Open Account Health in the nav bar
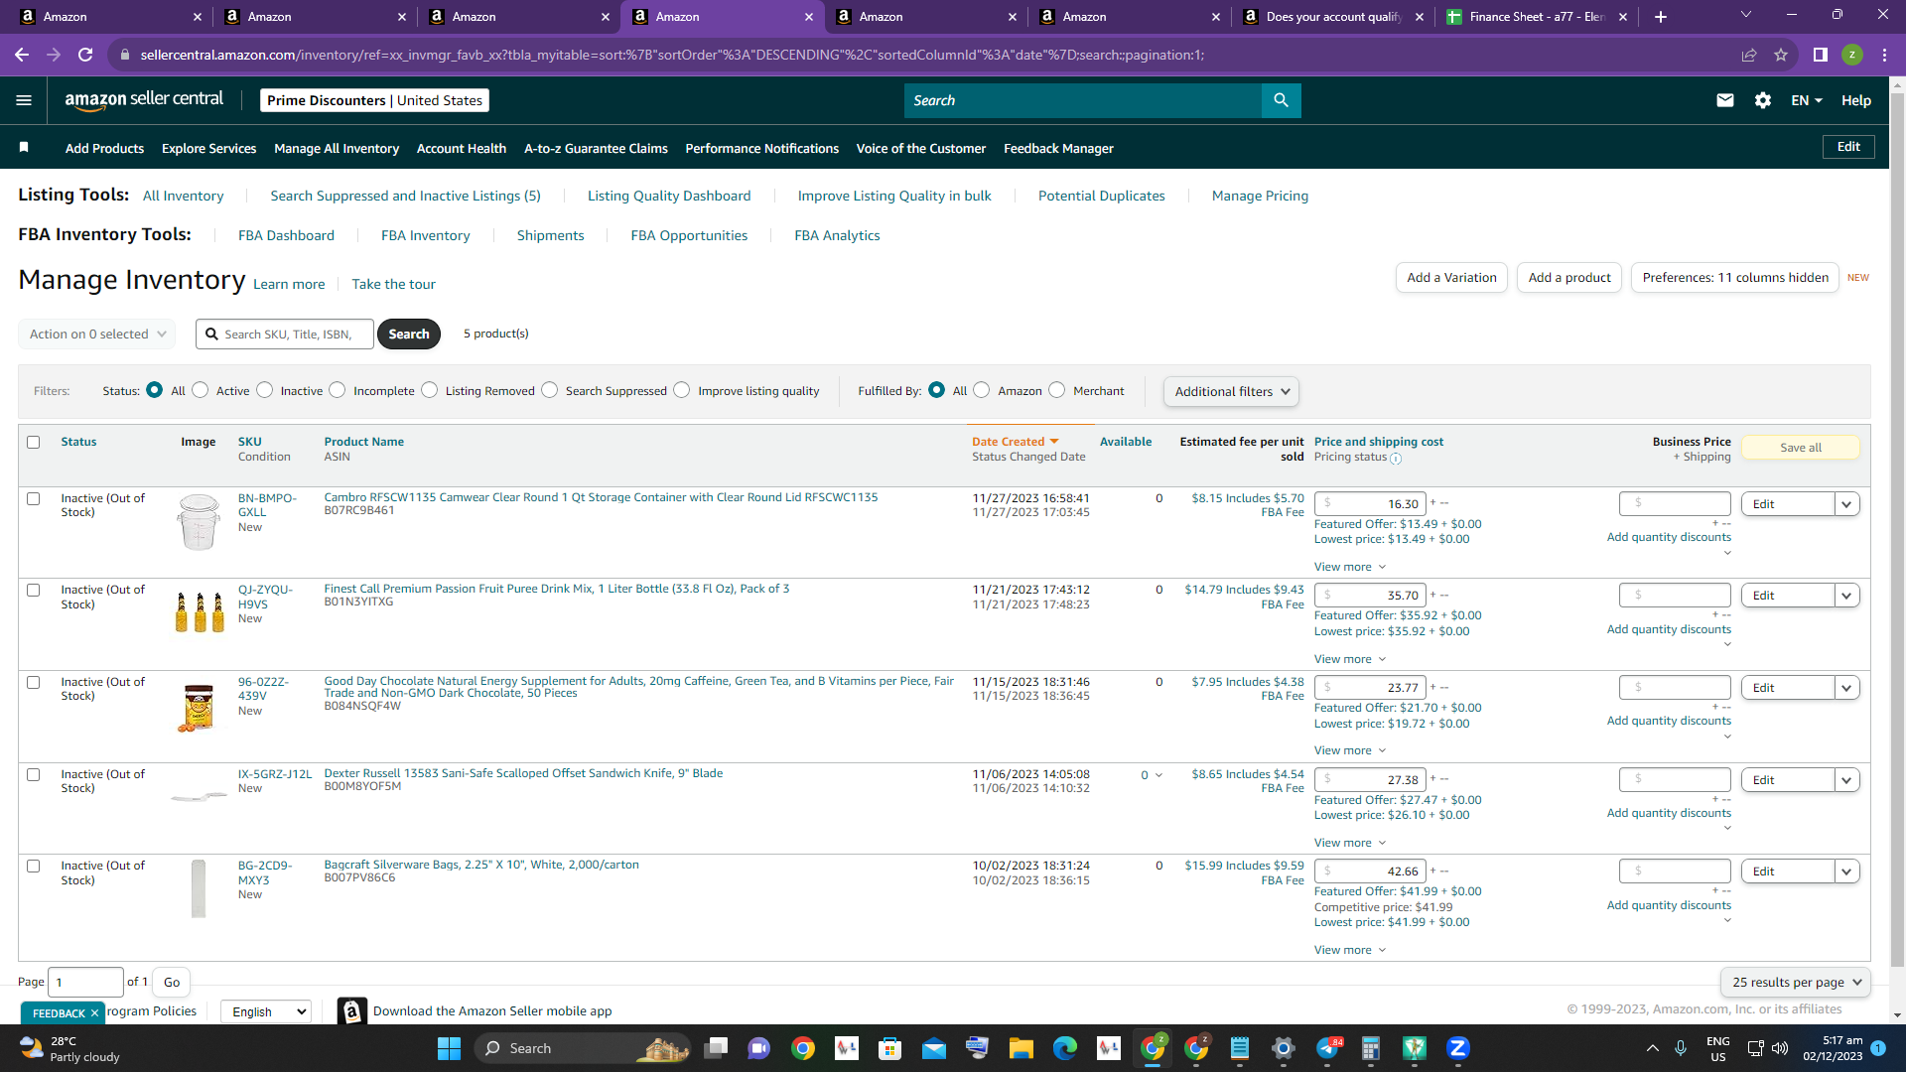The height and width of the screenshot is (1072, 1906). click(462, 148)
